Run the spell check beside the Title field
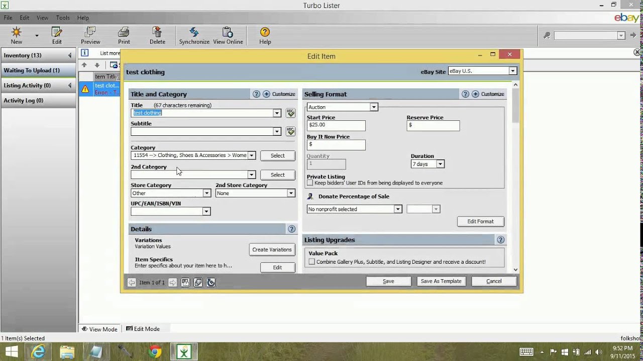Screen dimensions: 643x361 [x=290, y=113]
